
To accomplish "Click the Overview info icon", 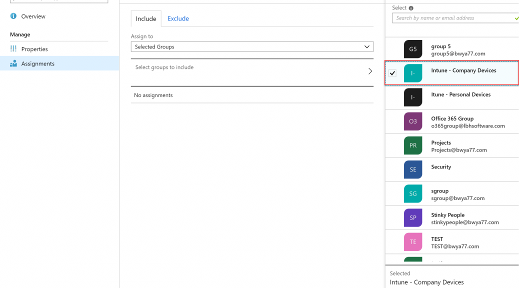I will (13, 16).
